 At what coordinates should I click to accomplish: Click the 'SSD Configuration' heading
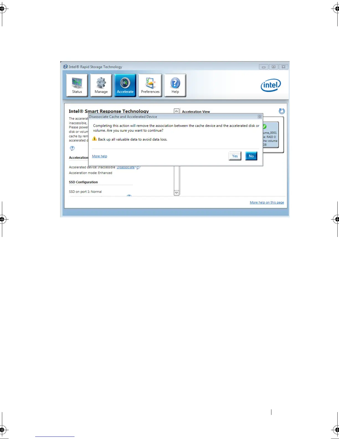coord(83,182)
